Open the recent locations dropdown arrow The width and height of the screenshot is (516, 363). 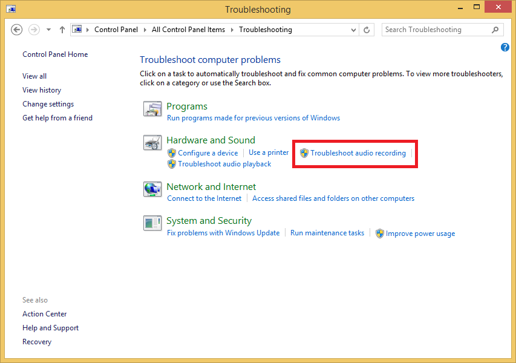[x=49, y=30]
